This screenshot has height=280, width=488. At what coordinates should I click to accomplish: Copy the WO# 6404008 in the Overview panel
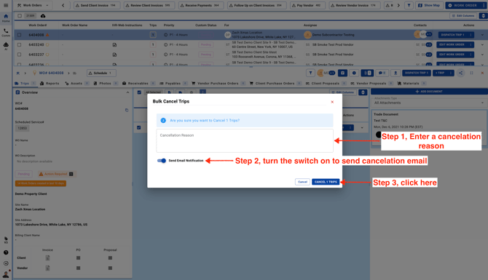pos(127,110)
